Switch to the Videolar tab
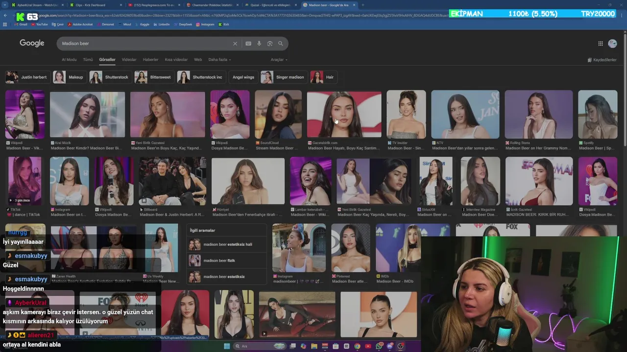Viewport: 627px width, 352px height. click(x=129, y=60)
